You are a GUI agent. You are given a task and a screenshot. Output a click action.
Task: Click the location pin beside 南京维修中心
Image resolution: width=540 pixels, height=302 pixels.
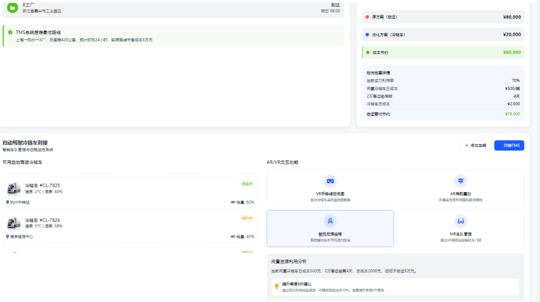(x=7, y=237)
